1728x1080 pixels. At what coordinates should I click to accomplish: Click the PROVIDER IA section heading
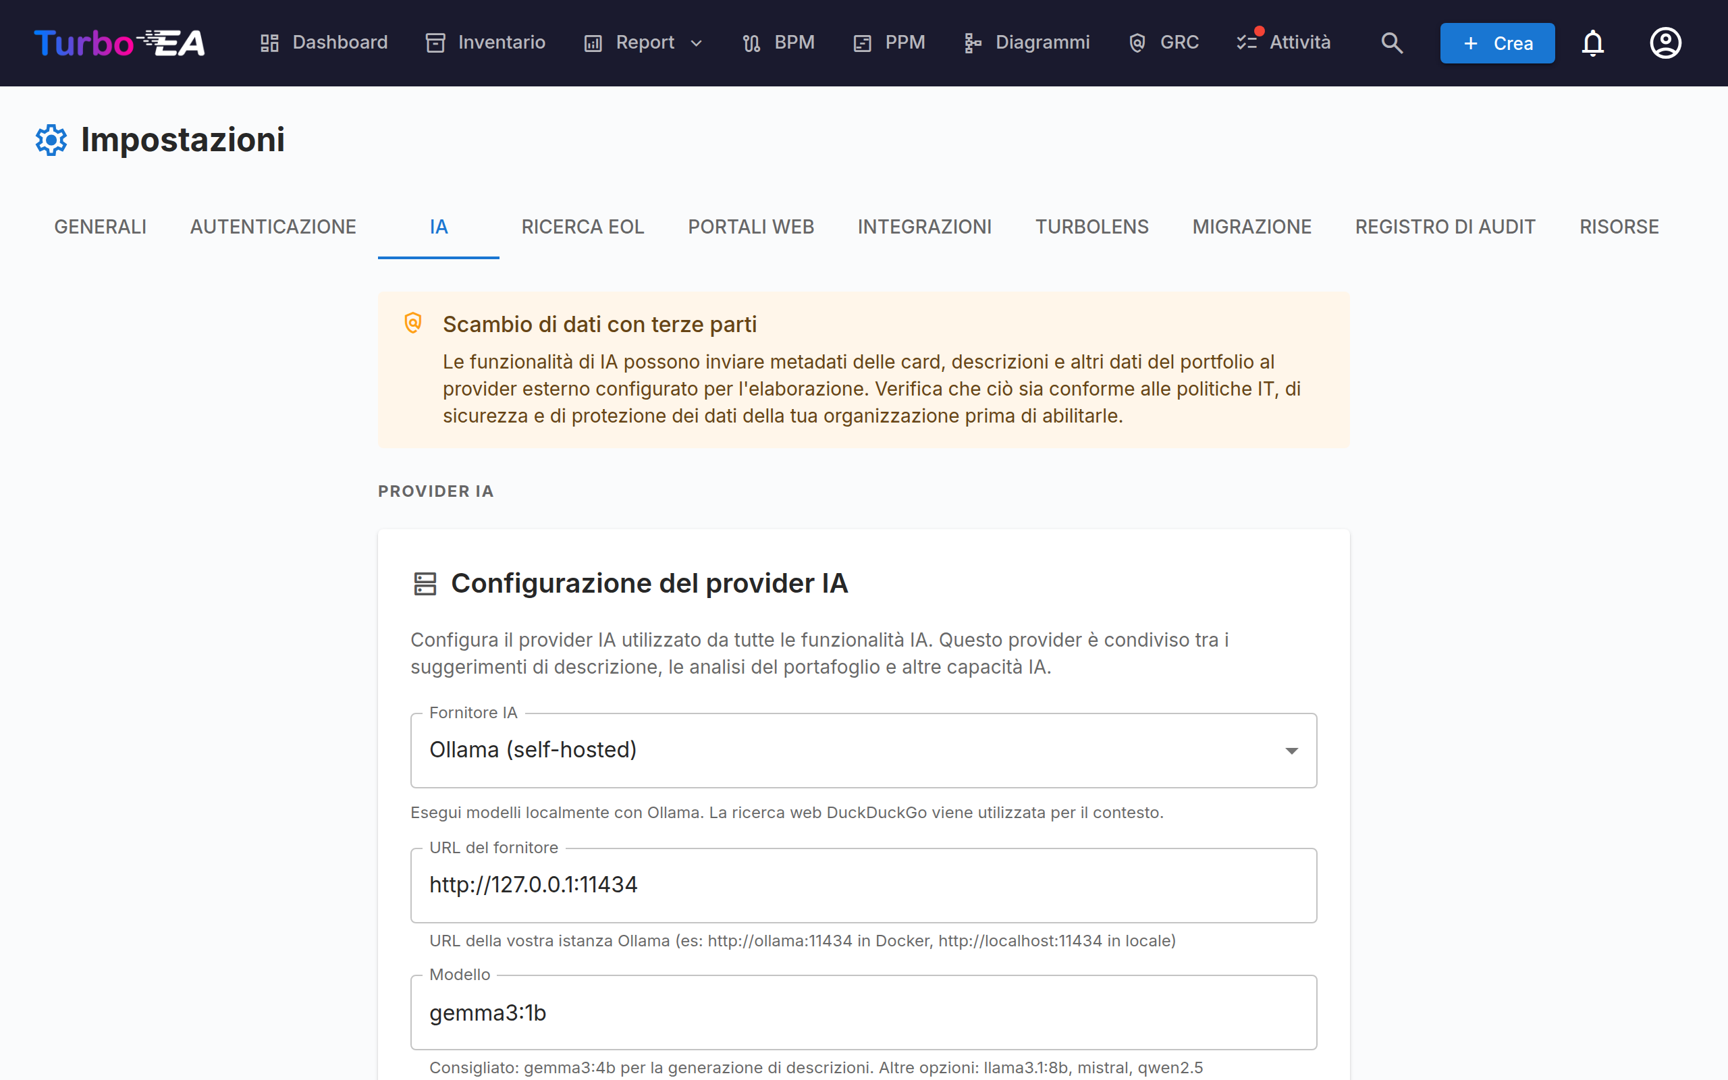435,491
